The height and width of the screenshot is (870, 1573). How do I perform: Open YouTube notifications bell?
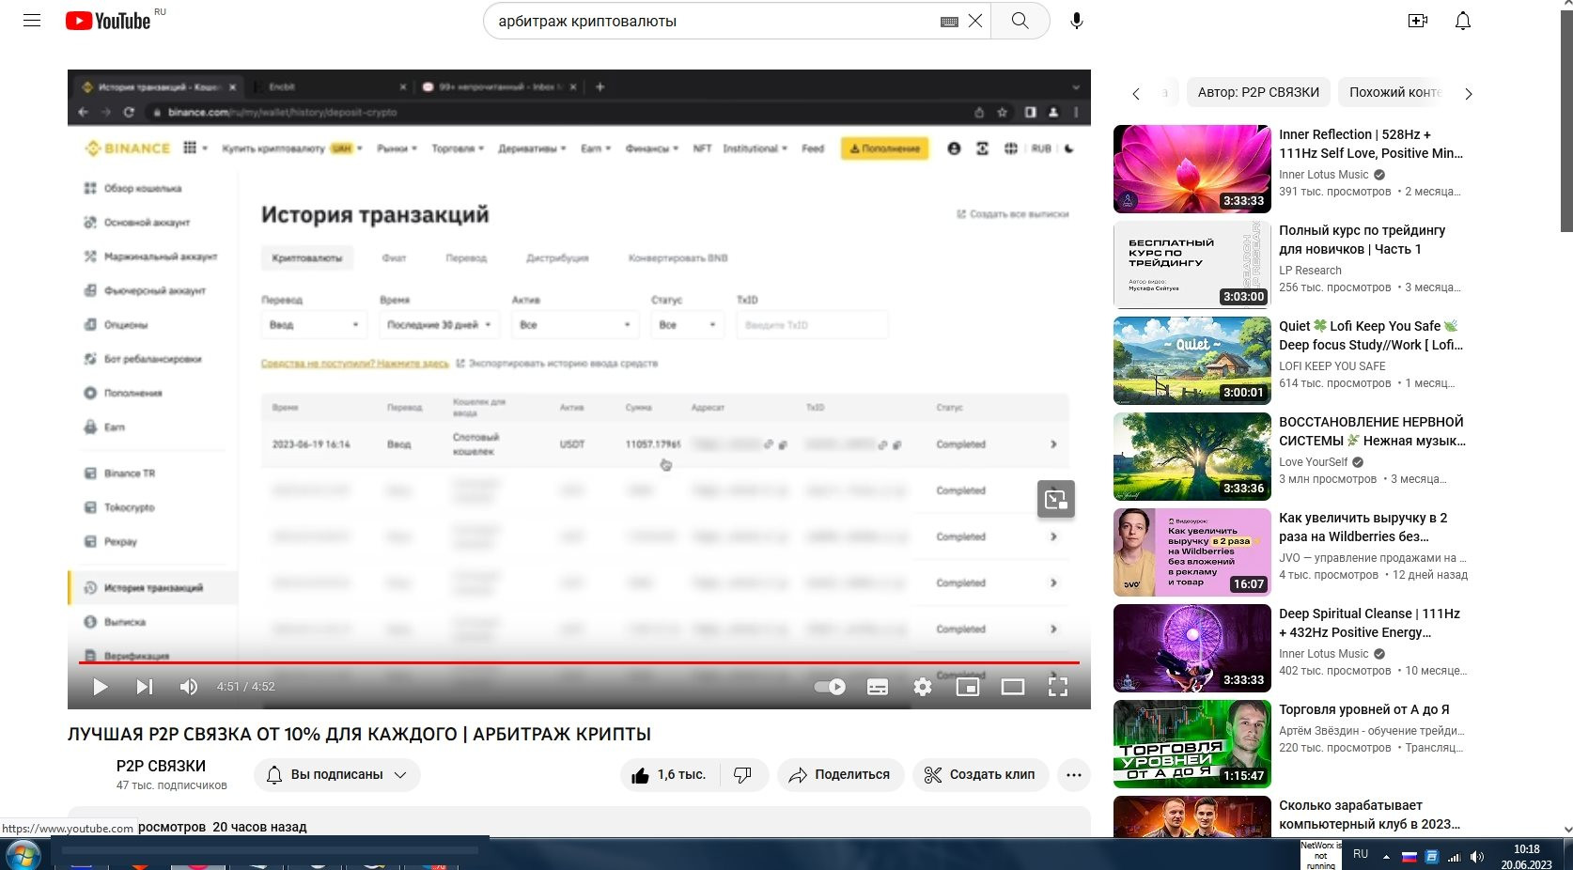pos(1463,21)
